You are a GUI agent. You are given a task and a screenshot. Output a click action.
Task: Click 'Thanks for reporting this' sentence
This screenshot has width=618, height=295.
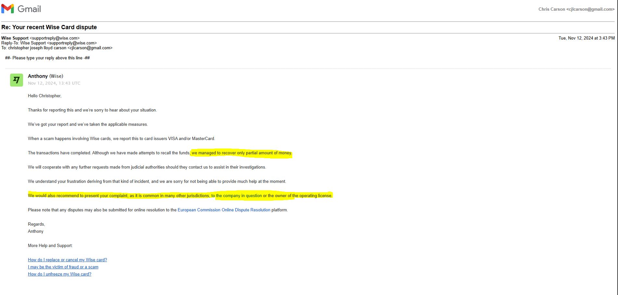tap(92, 110)
